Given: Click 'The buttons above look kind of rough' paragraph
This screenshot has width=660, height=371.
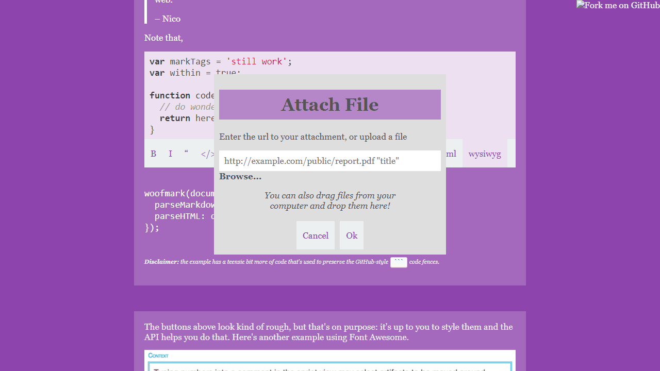Looking at the screenshot, I should pos(329,332).
